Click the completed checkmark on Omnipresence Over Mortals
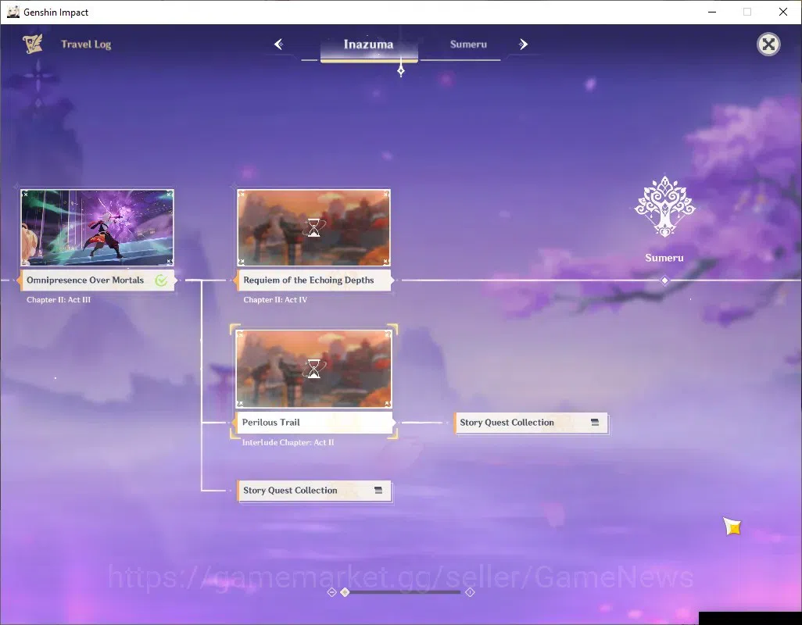 click(x=161, y=280)
